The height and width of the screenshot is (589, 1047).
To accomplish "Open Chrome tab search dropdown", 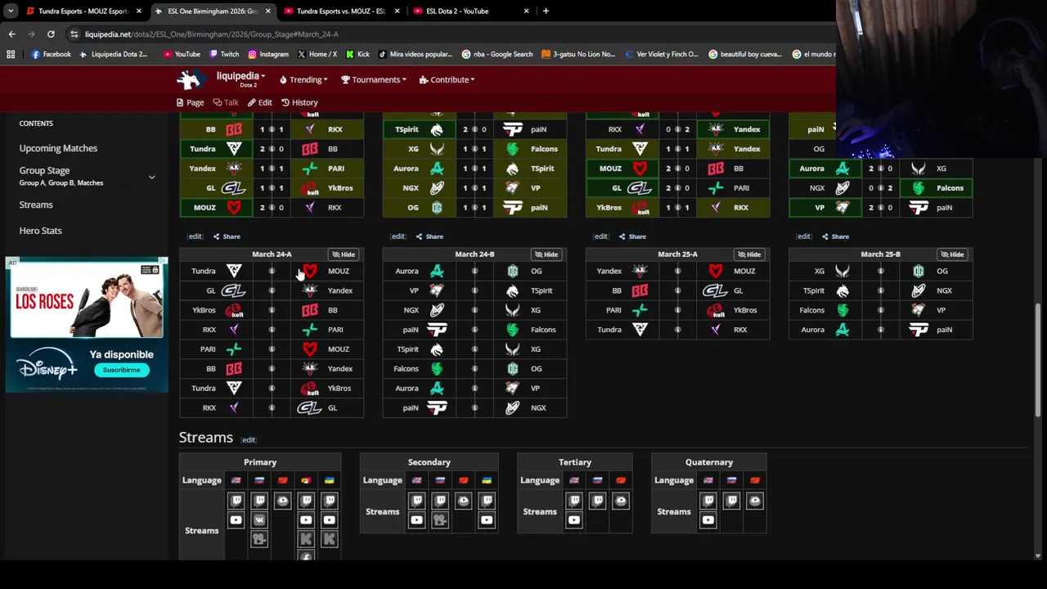I will tap(11, 11).
